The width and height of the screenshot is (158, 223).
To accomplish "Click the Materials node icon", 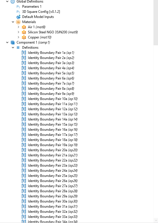I will 18,22.
